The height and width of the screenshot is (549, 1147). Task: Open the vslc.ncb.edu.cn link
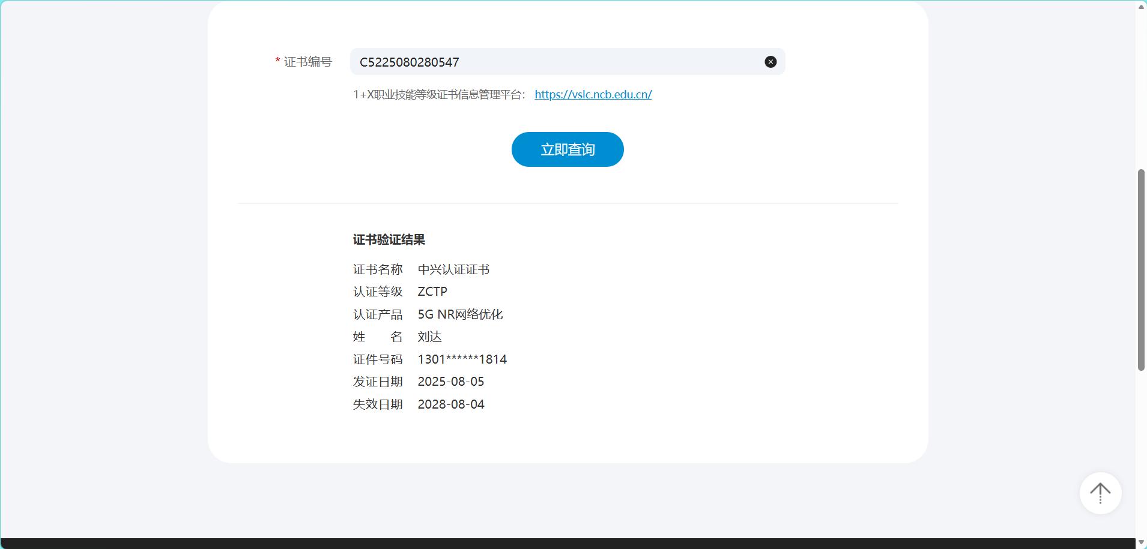click(593, 94)
